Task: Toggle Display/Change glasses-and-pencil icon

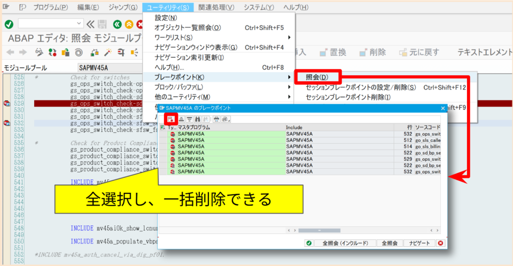Action: tap(39, 53)
